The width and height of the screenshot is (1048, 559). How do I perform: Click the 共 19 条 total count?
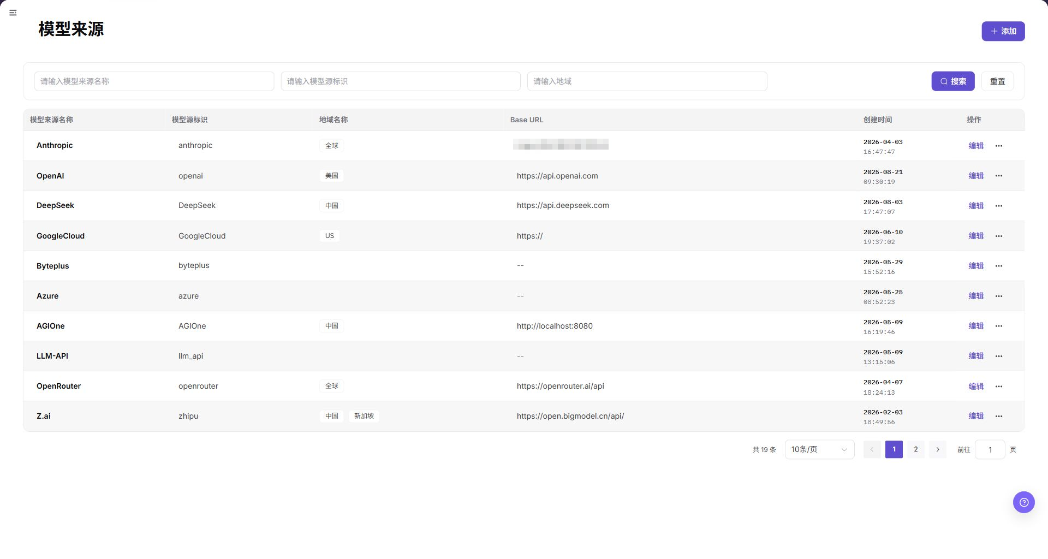coord(764,450)
